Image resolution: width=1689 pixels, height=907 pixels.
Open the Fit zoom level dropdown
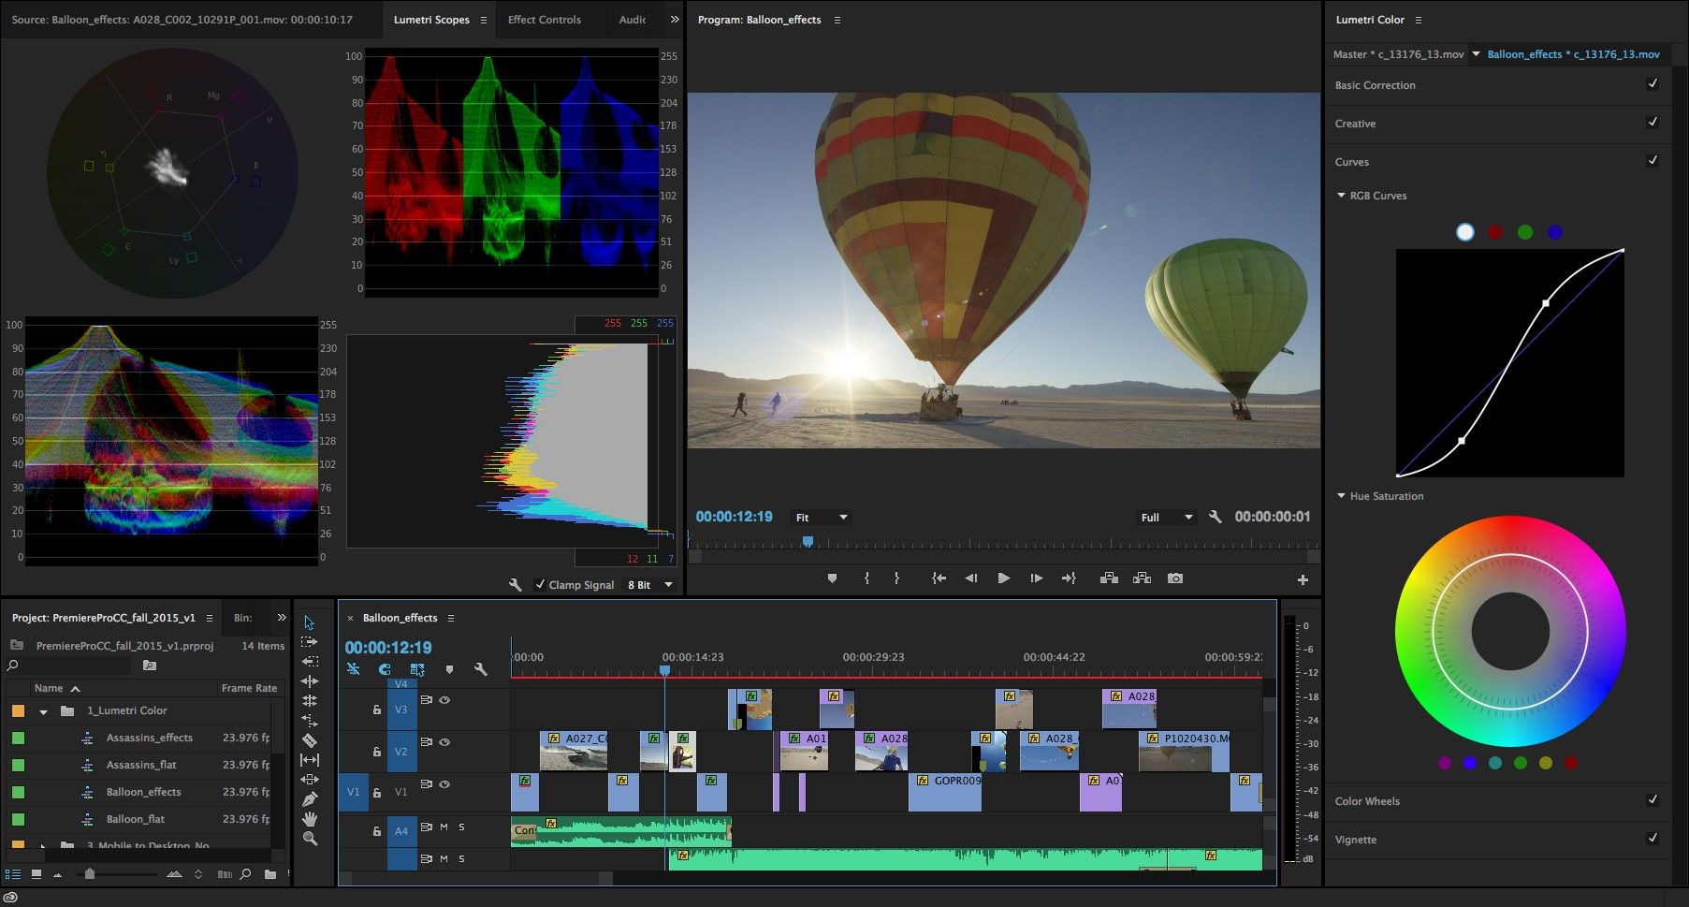coord(822,518)
